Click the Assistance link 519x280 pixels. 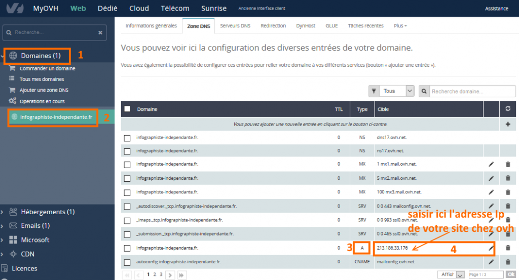point(497,9)
